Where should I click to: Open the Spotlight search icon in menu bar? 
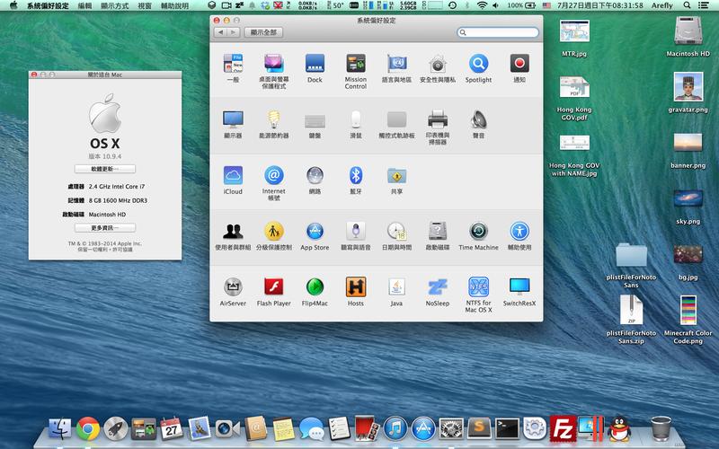click(x=687, y=5)
